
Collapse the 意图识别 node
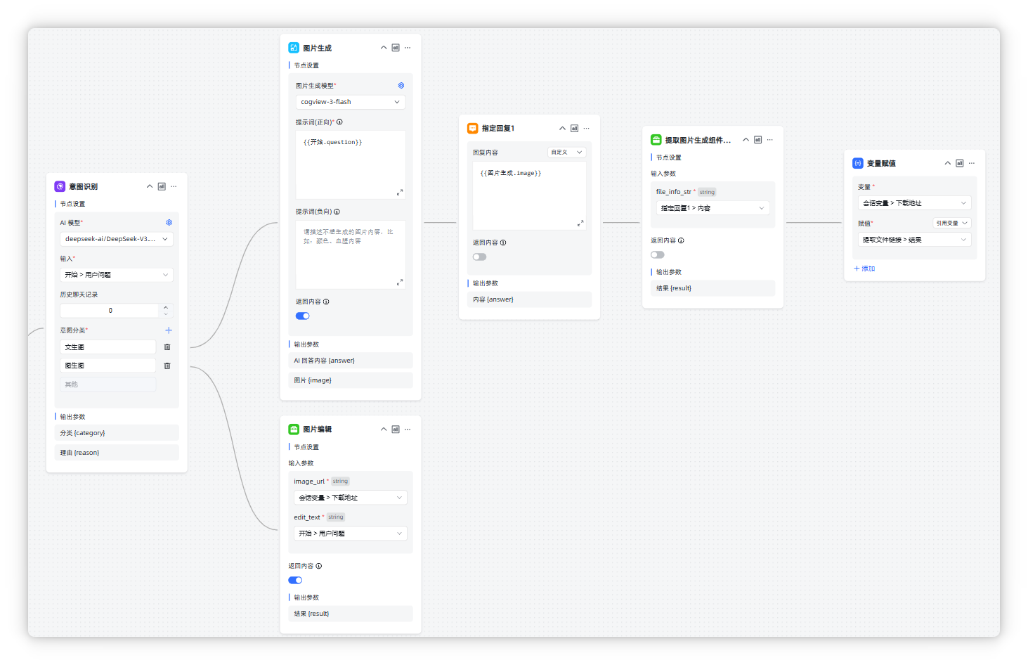(150, 187)
